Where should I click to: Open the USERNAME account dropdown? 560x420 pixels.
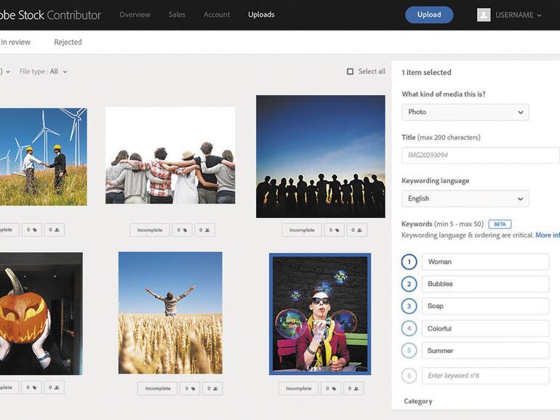tap(519, 15)
